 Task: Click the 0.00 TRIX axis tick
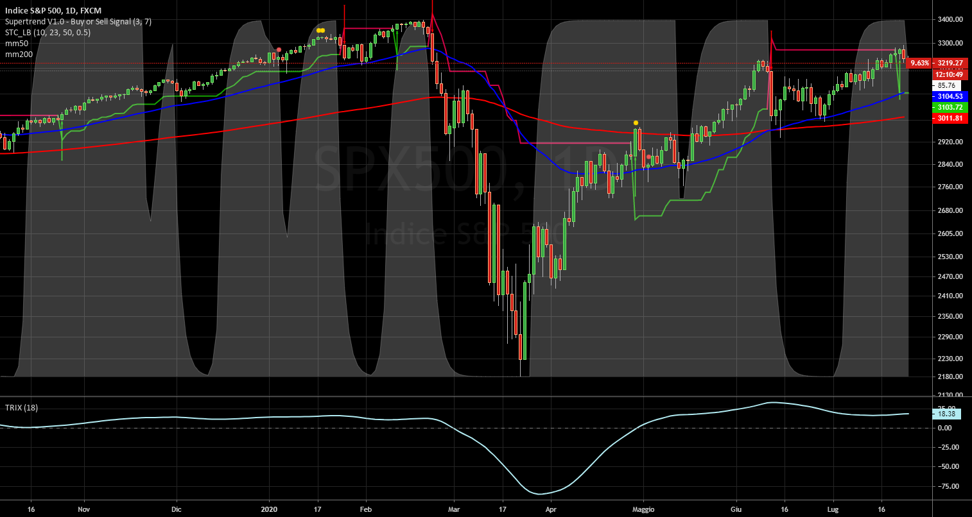pos(945,428)
